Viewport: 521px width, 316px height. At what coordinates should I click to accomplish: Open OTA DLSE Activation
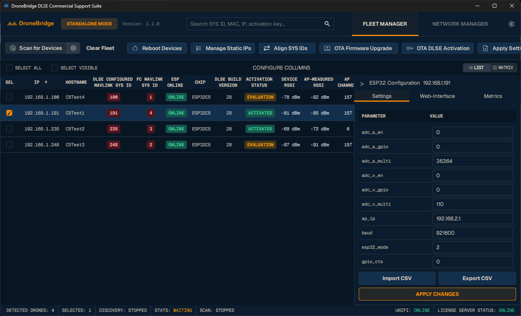(438, 48)
